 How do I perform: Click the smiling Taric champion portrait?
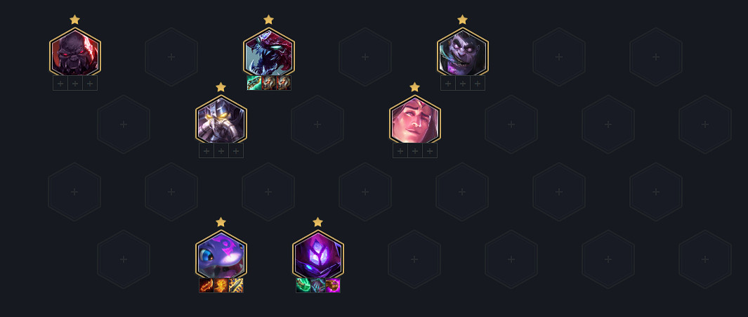coord(415,119)
